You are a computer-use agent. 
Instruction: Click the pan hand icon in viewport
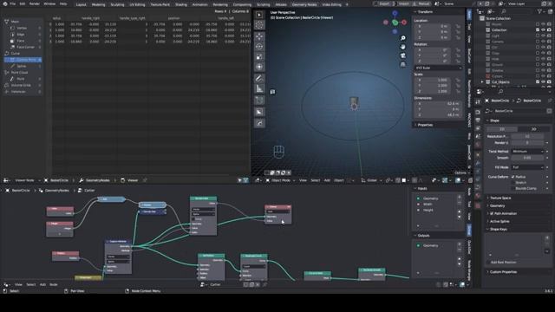click(x=402, y=47)
